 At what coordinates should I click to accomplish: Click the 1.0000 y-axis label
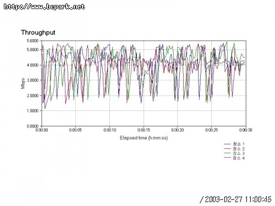[32, 111]
